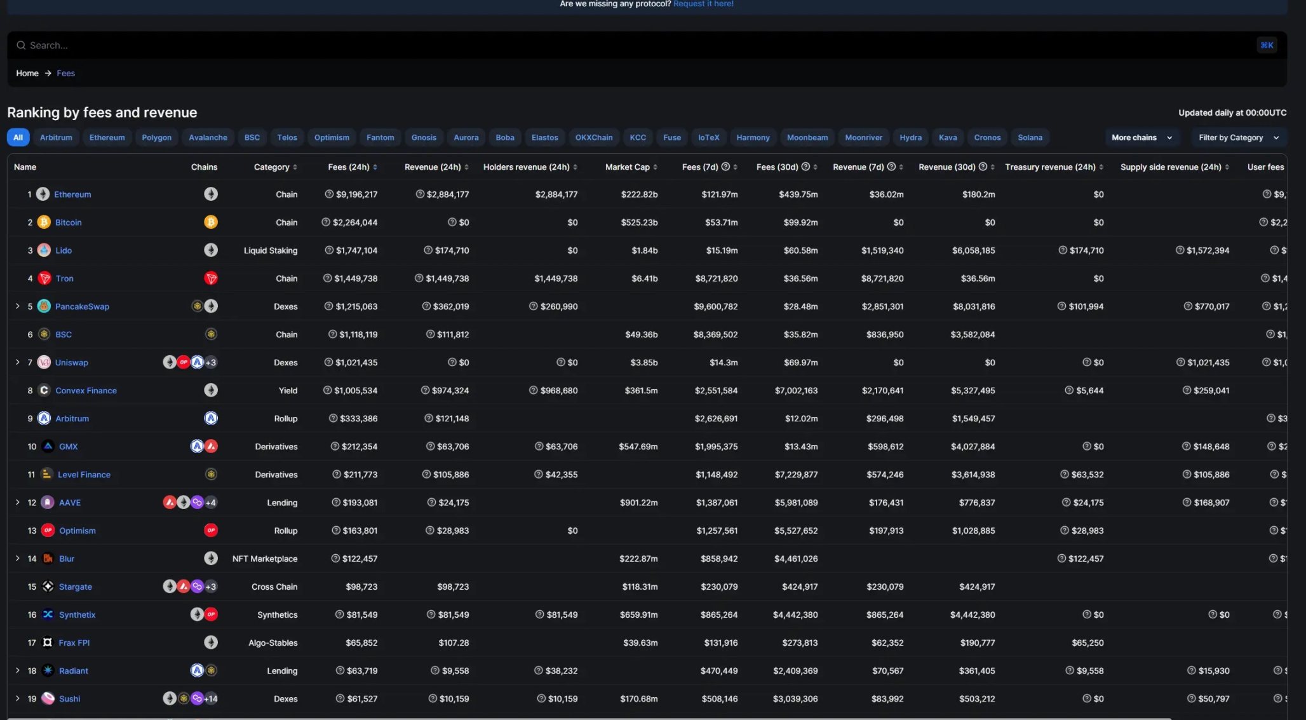Sort by Market Cap column
The width and height of the screenshot is (1306, 720).
pyautogui.click(x=631, y=166)
